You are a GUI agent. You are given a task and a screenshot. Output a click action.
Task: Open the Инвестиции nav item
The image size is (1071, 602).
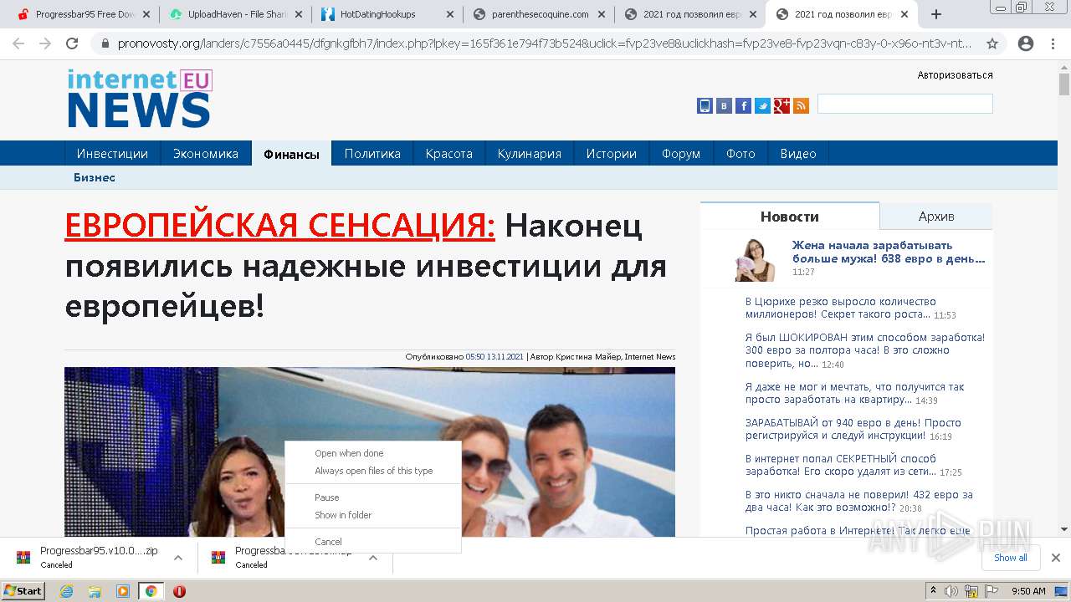[112, 154]
